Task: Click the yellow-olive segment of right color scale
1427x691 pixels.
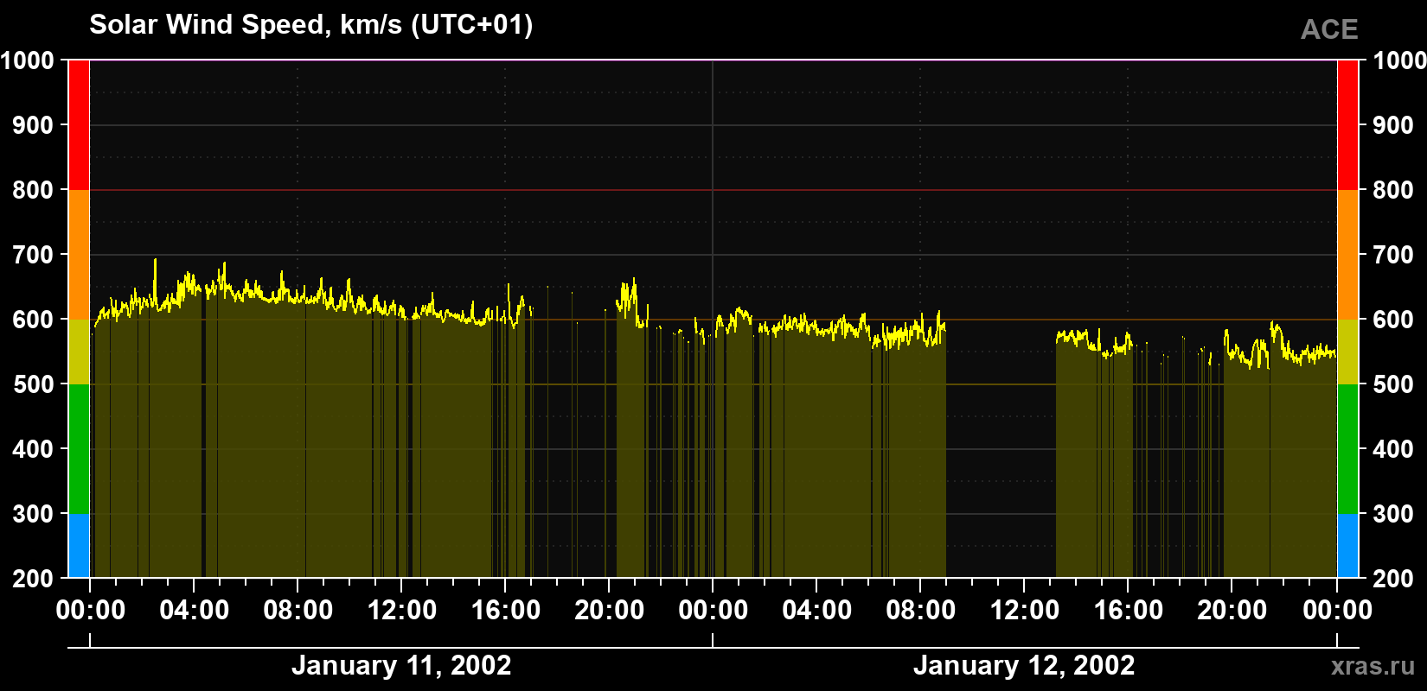Action: 1347,352
